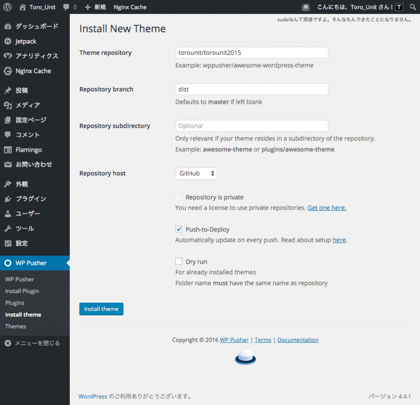This screenshot has width=420, height=405.
Task: Click the Install theme button
Action: [101, 309]
